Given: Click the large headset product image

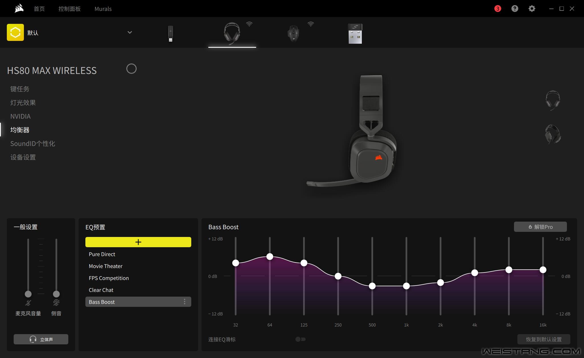Looking at the screenshot, I should (x=352, y=131).
